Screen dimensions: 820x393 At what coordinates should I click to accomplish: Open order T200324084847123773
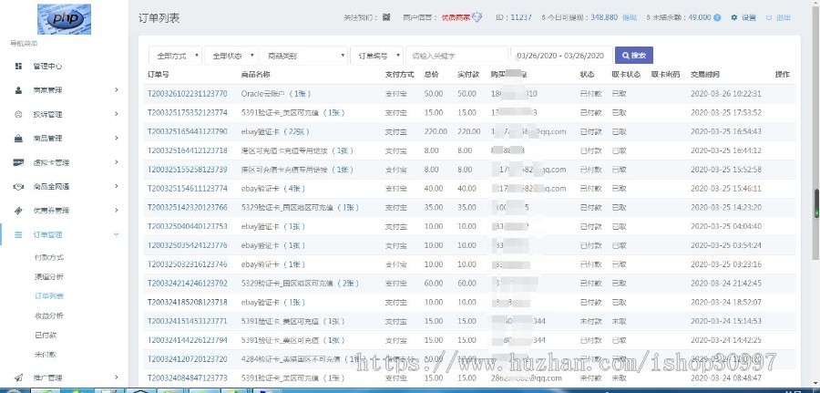187,378
